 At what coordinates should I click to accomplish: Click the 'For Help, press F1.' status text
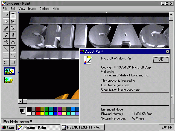19,122
